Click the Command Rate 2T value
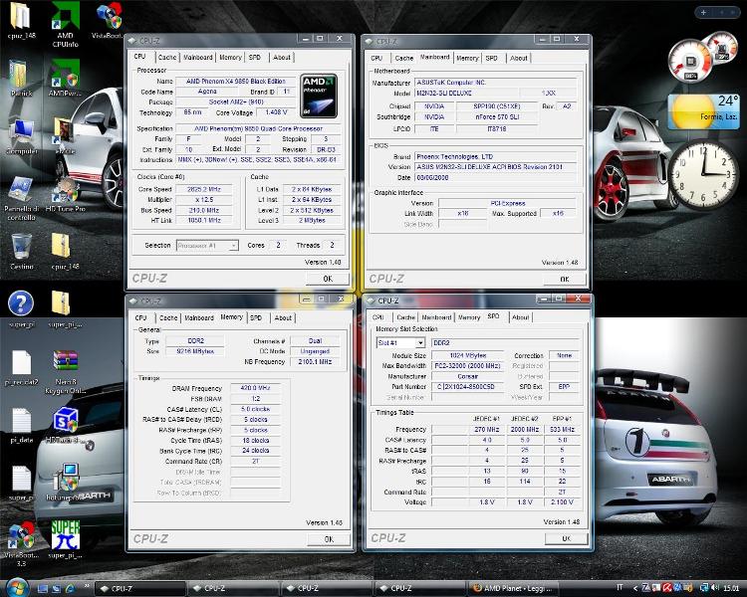This screenshot has height=597, width=747. coord(255,461)
